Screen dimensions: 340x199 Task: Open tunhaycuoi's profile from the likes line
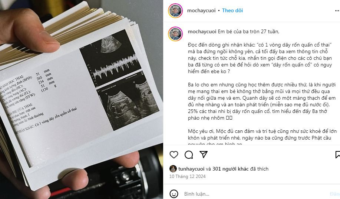pyautogui.click(x=191, y=169)
